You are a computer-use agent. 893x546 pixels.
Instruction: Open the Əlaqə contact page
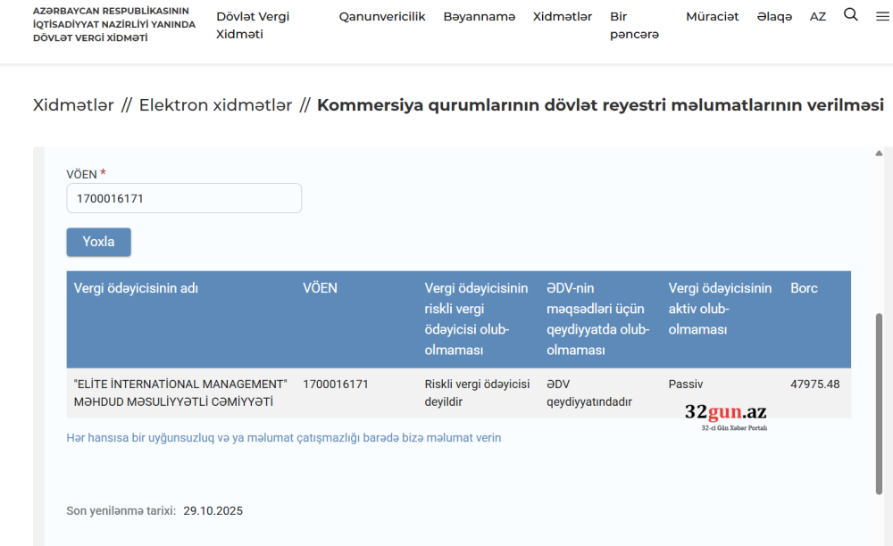point(774,16)
